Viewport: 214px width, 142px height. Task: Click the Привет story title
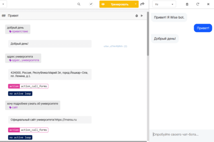pos(13,16)
